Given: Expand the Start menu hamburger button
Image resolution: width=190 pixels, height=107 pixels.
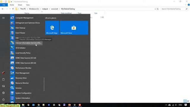Looking at the screenshot, I should pos(3,18).
